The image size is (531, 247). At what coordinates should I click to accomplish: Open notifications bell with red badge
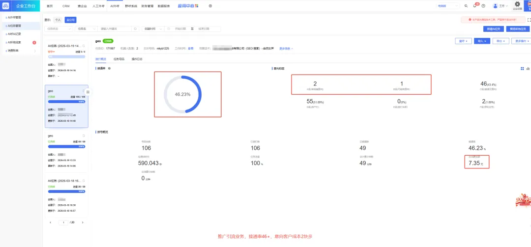coord(475,6)
